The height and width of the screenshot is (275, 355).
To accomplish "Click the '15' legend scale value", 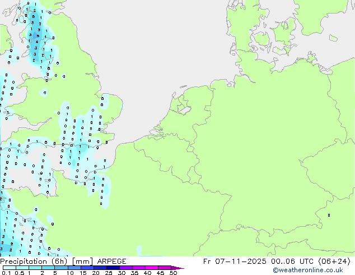I will [83, 273].
